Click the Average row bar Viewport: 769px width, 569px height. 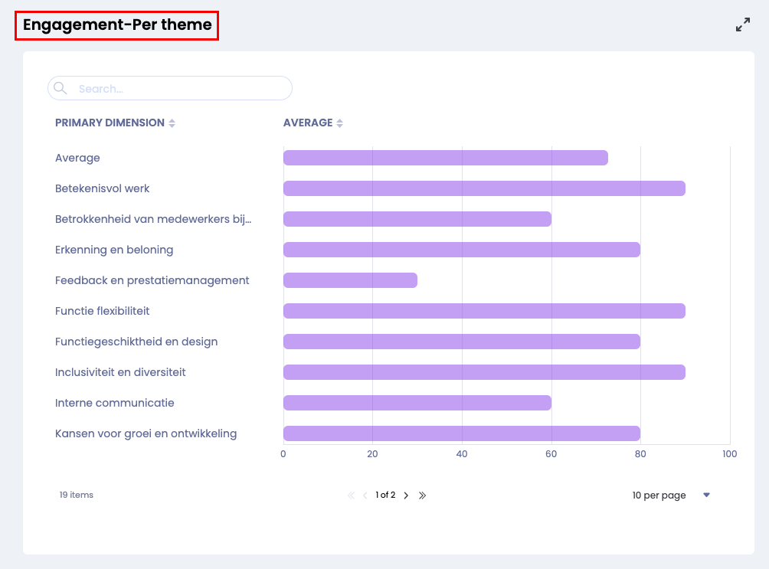coord(445,158)
